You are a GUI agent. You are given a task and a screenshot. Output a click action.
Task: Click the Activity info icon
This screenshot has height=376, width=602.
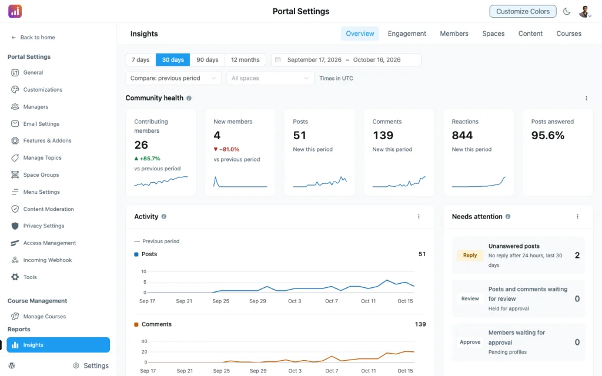[164, 216]
